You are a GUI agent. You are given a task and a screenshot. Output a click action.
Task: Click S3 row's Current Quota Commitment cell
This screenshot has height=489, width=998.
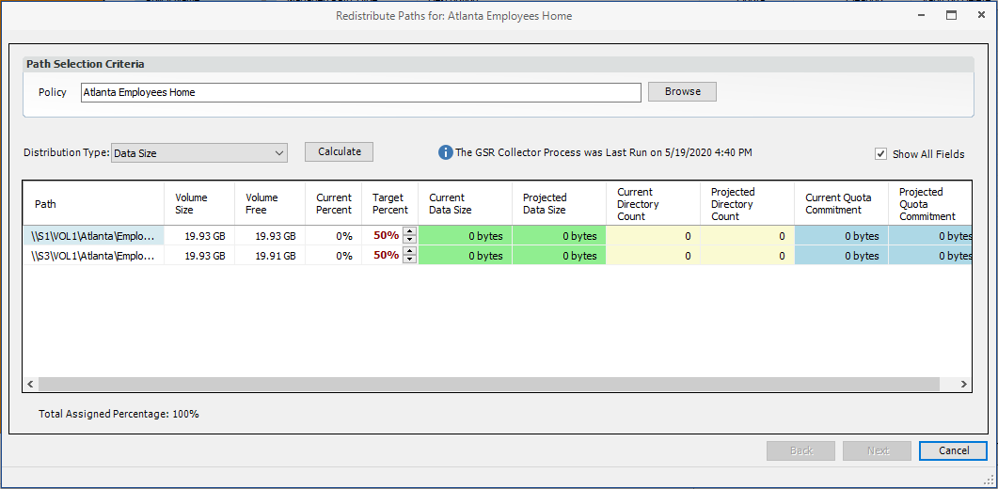pyautogui.click(x=842, y=256)
